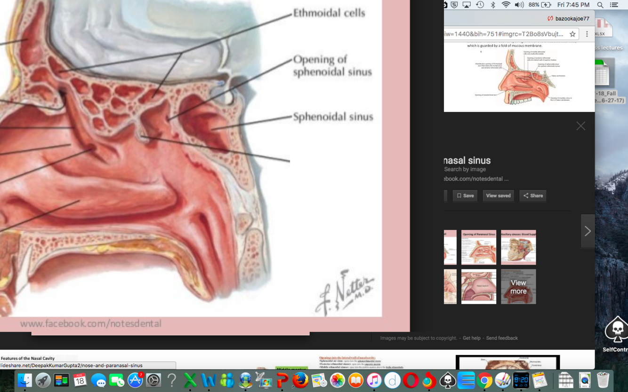The image size is (628, 392).
Task: Open iTunes from the Dock
Action: click(374, 380)
